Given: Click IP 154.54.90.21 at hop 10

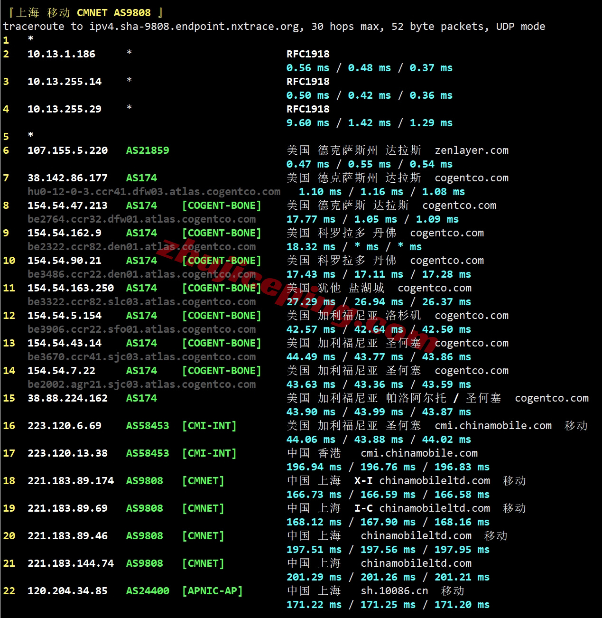Looking at the screenshot, I should (65, 261).
